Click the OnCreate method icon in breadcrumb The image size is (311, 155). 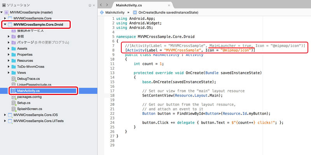[135, 12]
